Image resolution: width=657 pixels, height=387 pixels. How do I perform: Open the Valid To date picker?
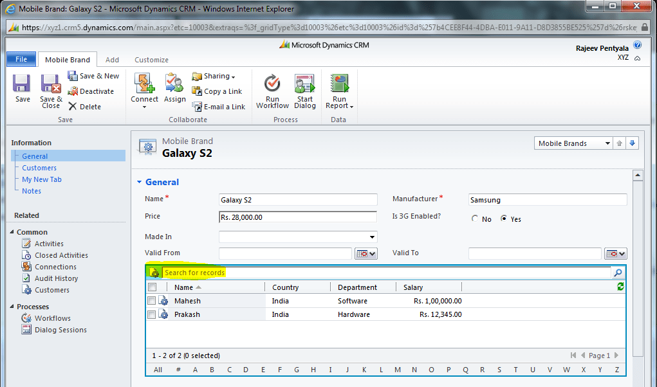[x=616, y=253]
